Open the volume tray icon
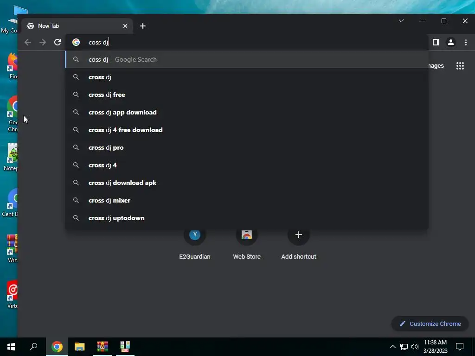Image resolution: width=475 pixels, height=356 pixels. tap(415, 347)
